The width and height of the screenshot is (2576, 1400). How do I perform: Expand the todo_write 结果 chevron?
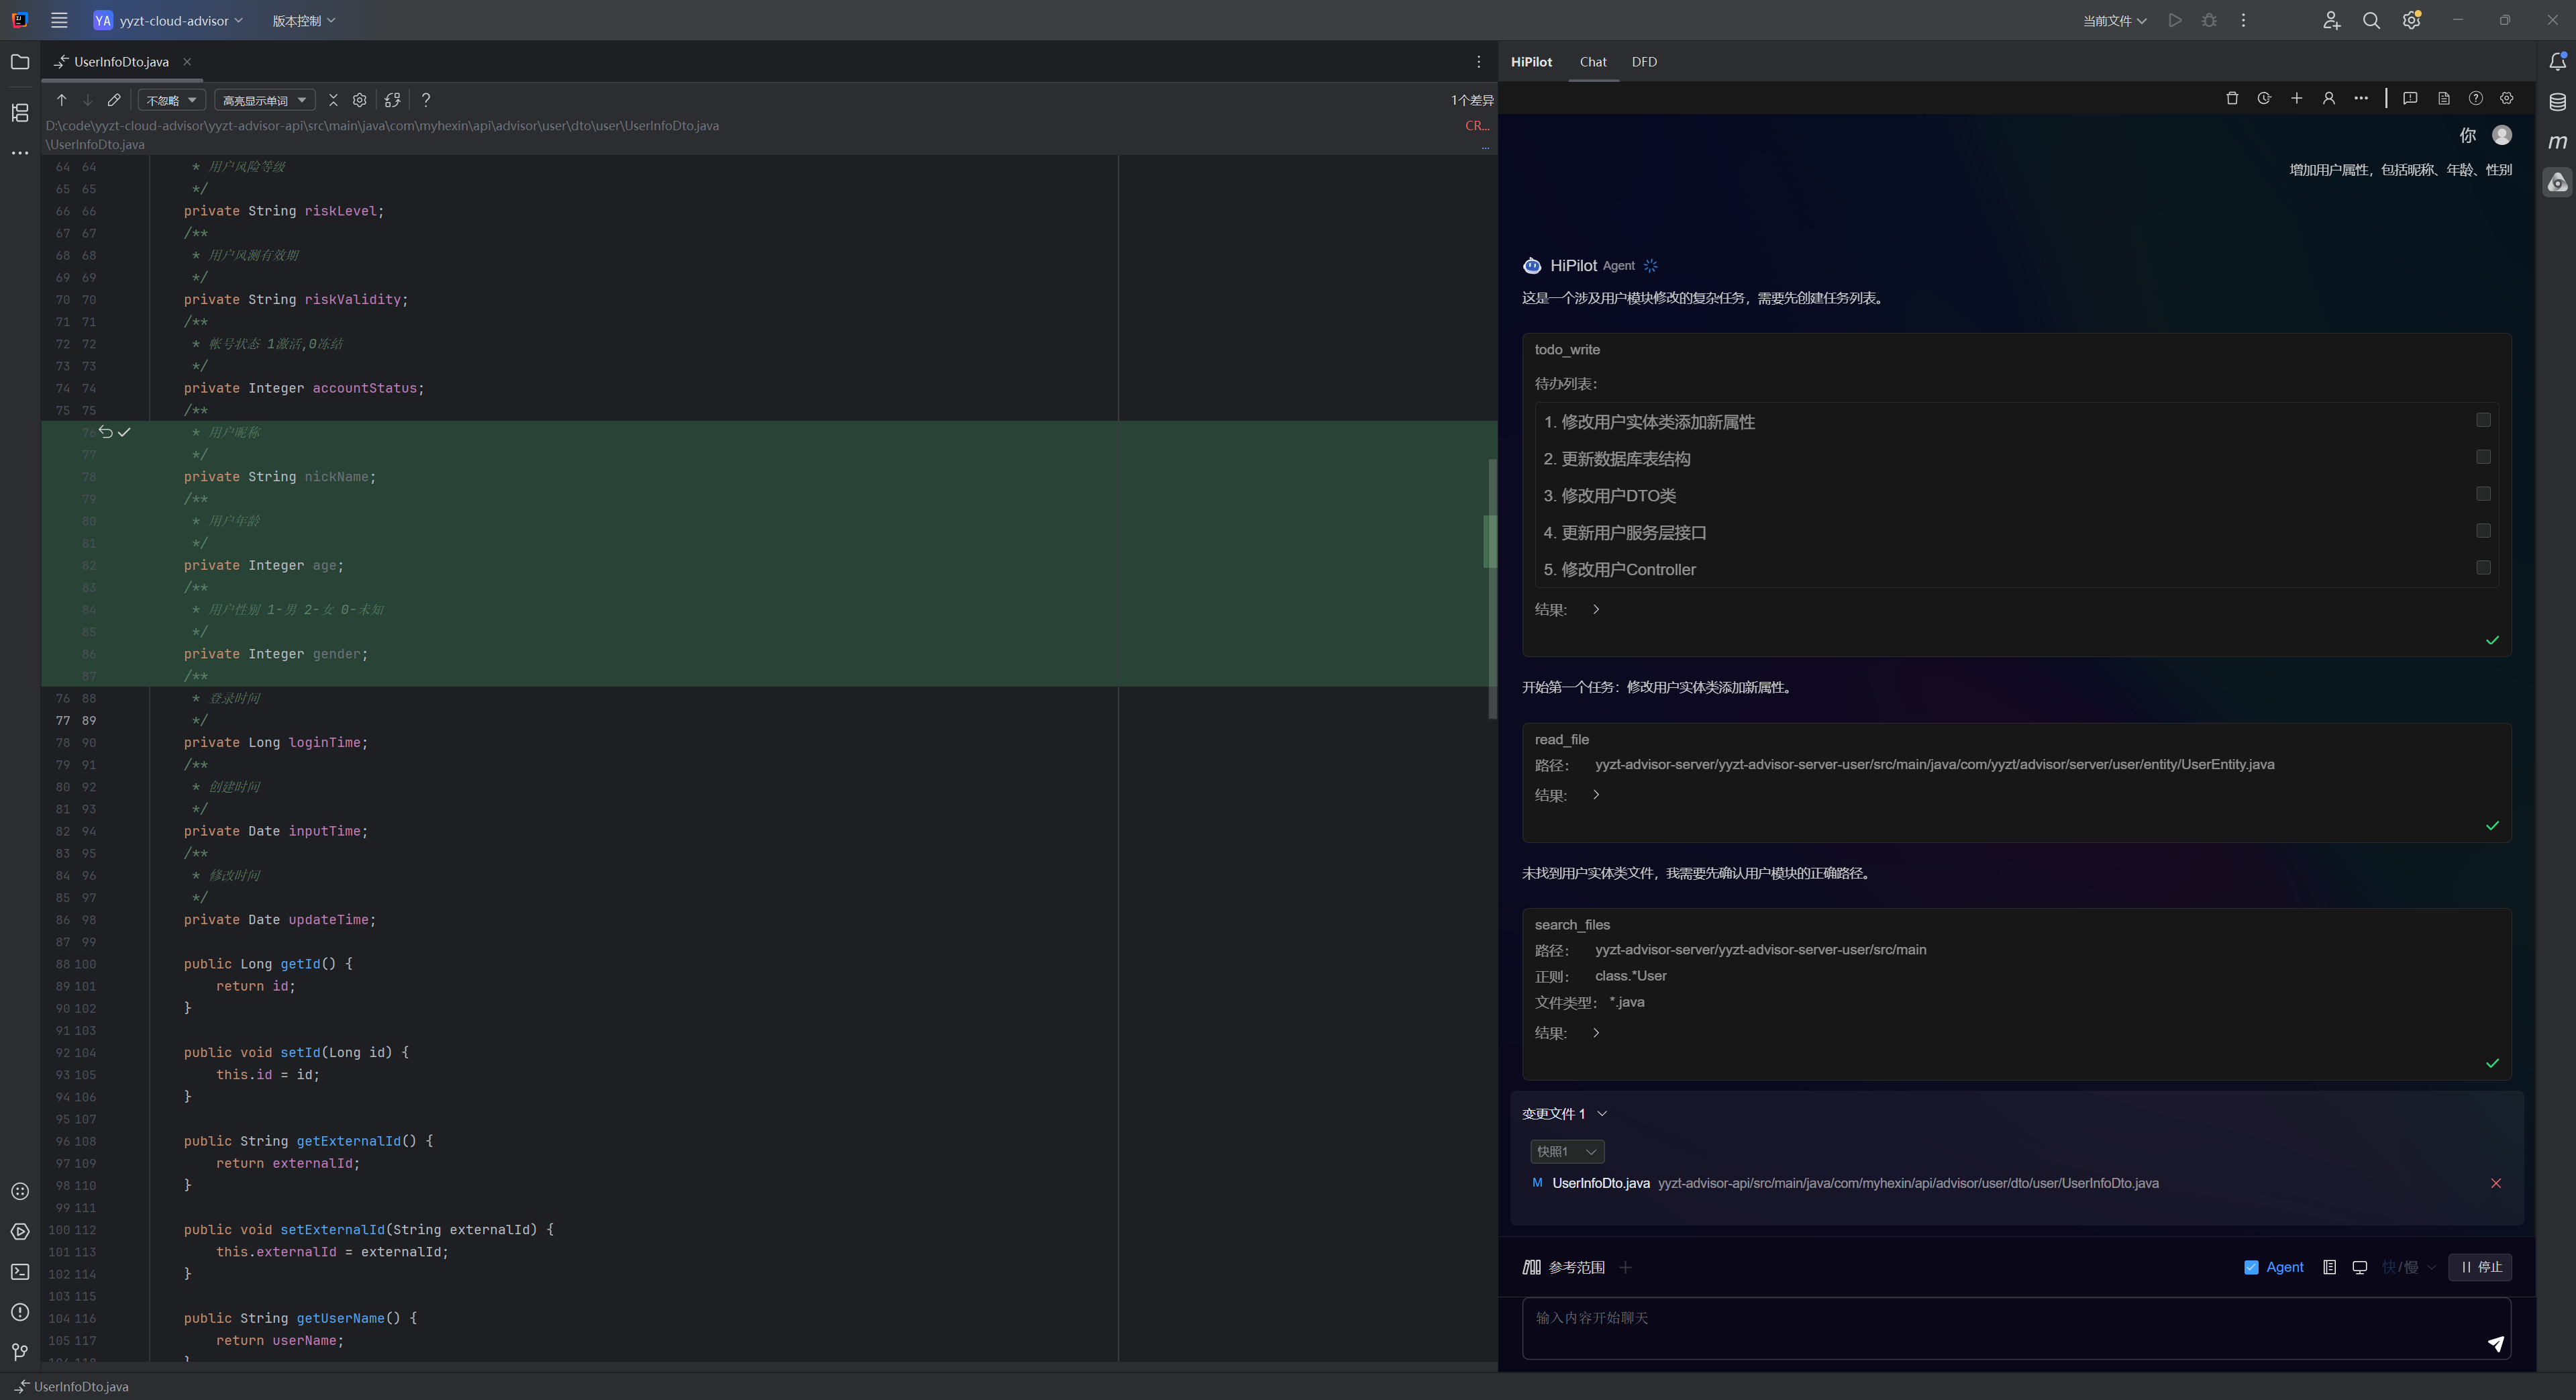[1596, 609]
